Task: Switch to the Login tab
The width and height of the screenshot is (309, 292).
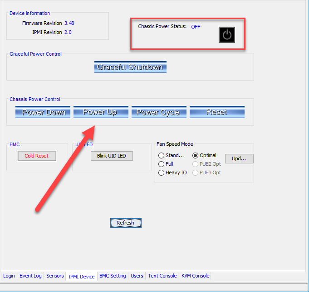Action: tap(9, 276)
